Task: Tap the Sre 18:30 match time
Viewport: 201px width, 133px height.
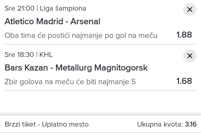Action: pyautogui.click(x=19, y=55)
